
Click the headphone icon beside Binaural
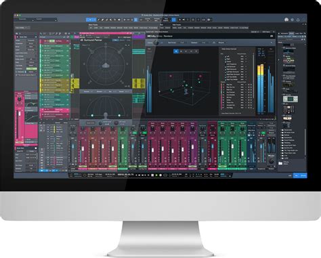(x=214, y=43)
